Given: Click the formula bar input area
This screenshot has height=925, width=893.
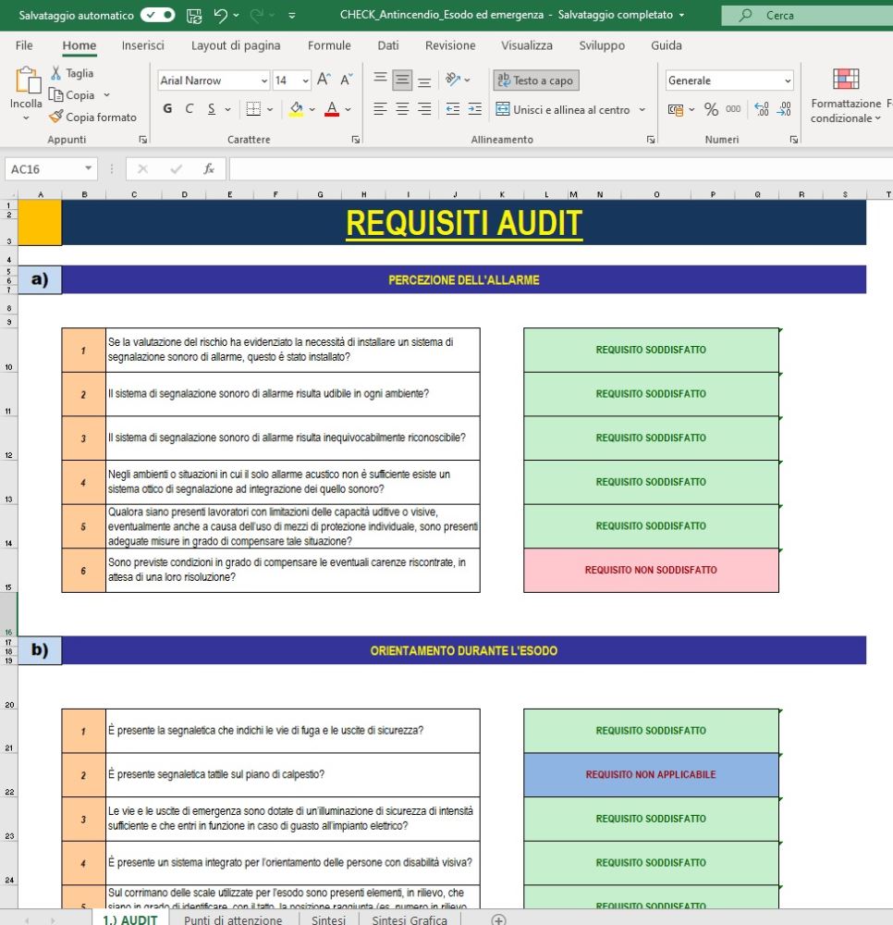Looking at the screenshot, I should click(x=561, y=169).
